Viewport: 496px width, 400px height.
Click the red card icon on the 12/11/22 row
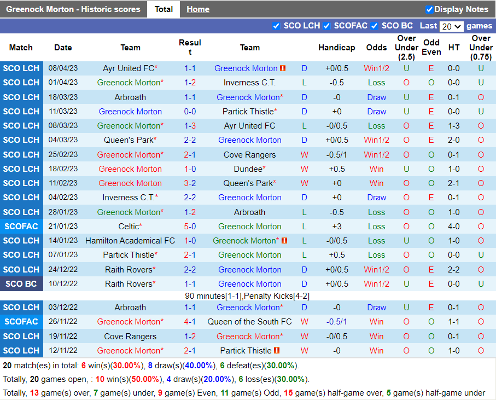[x=276, y=350]
